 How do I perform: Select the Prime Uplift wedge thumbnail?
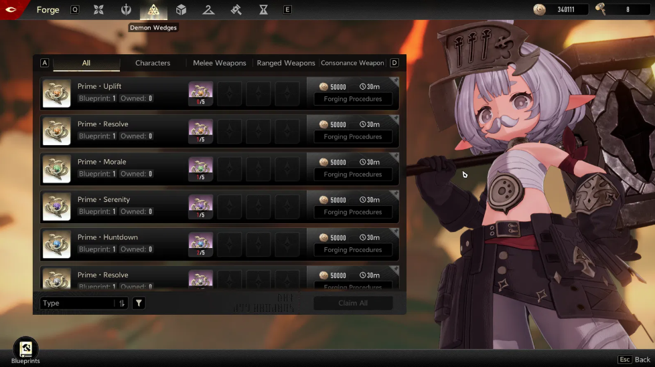tap(56, 94)
